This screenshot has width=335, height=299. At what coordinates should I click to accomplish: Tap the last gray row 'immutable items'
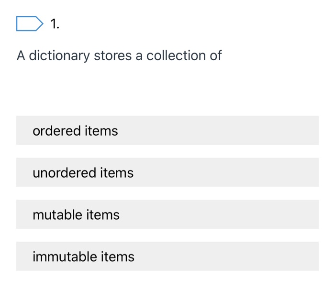[167, 256]
